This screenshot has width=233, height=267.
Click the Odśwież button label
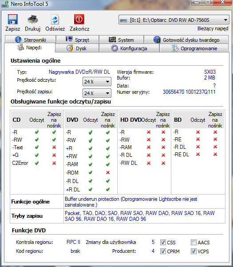[x=55, y=29]
